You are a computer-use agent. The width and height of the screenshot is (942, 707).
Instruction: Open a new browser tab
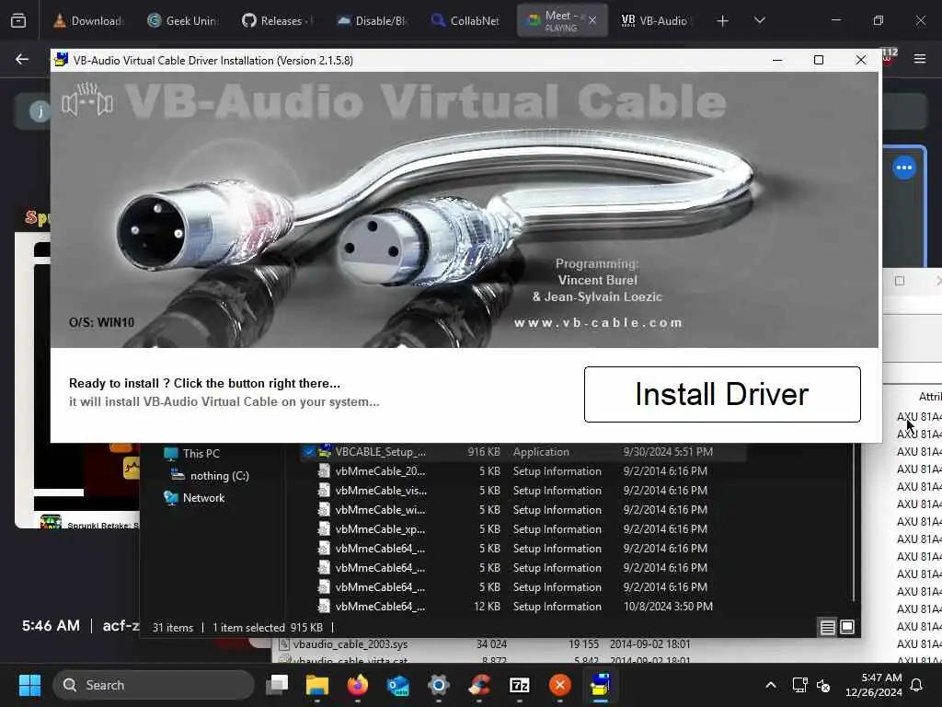pos(723,21)
